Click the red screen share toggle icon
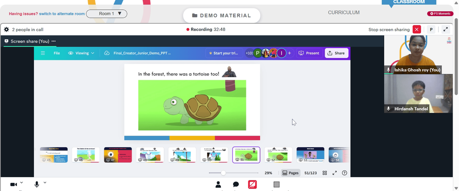 click(252, 184)
